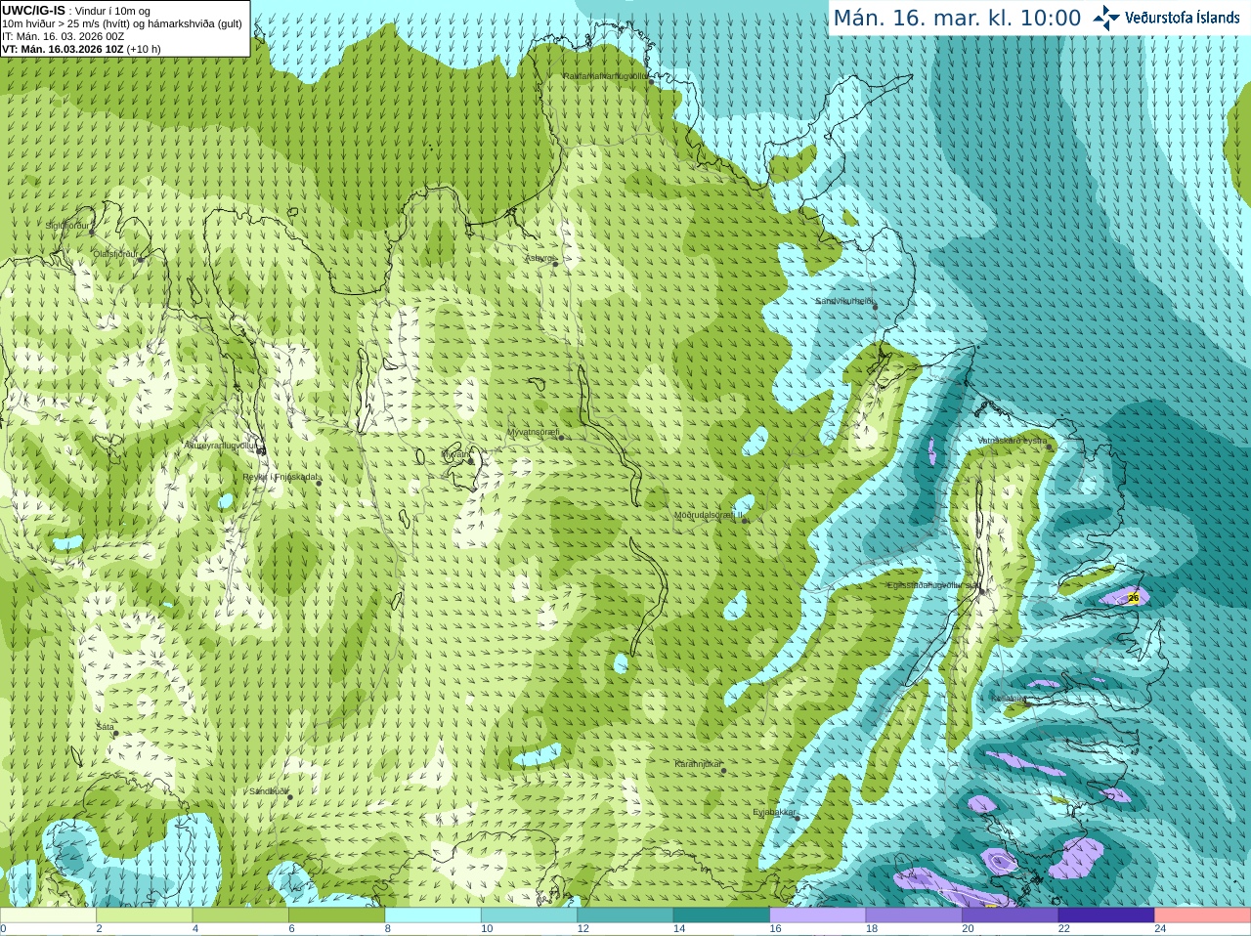1251x936 pixels.
Task: Click the Siglufjörður station dot
Action: click(x=93, y=233)
